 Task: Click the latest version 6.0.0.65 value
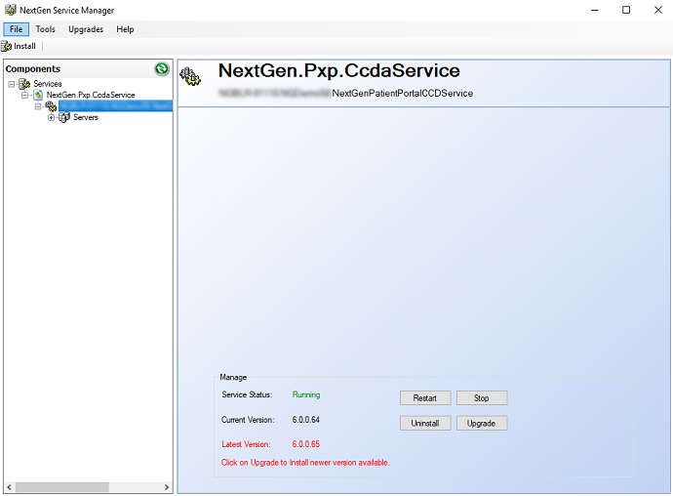[305, 444]
